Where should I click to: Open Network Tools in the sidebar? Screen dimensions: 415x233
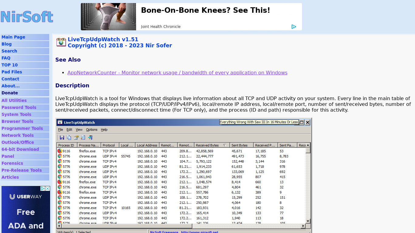18,135
